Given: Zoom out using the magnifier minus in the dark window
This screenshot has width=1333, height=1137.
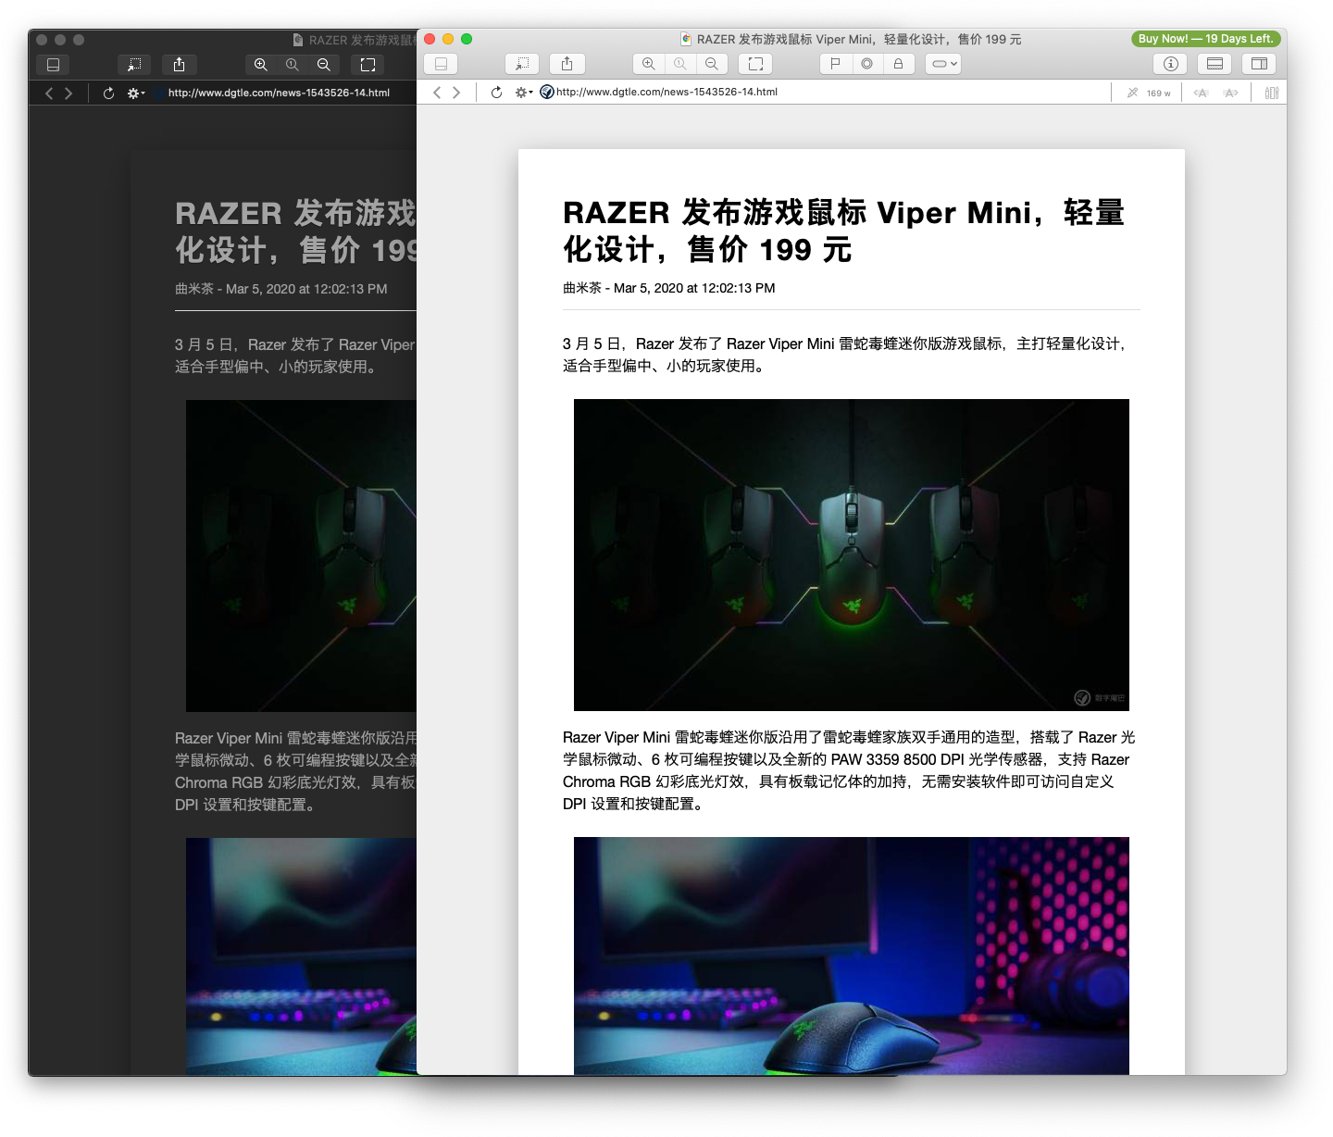Looking at the screenshot, I should 323,65.
